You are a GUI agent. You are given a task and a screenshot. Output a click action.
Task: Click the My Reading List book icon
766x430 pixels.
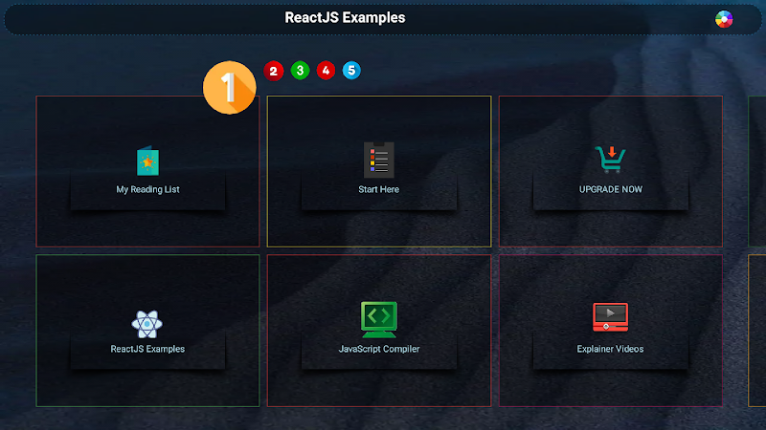point(147,161)
